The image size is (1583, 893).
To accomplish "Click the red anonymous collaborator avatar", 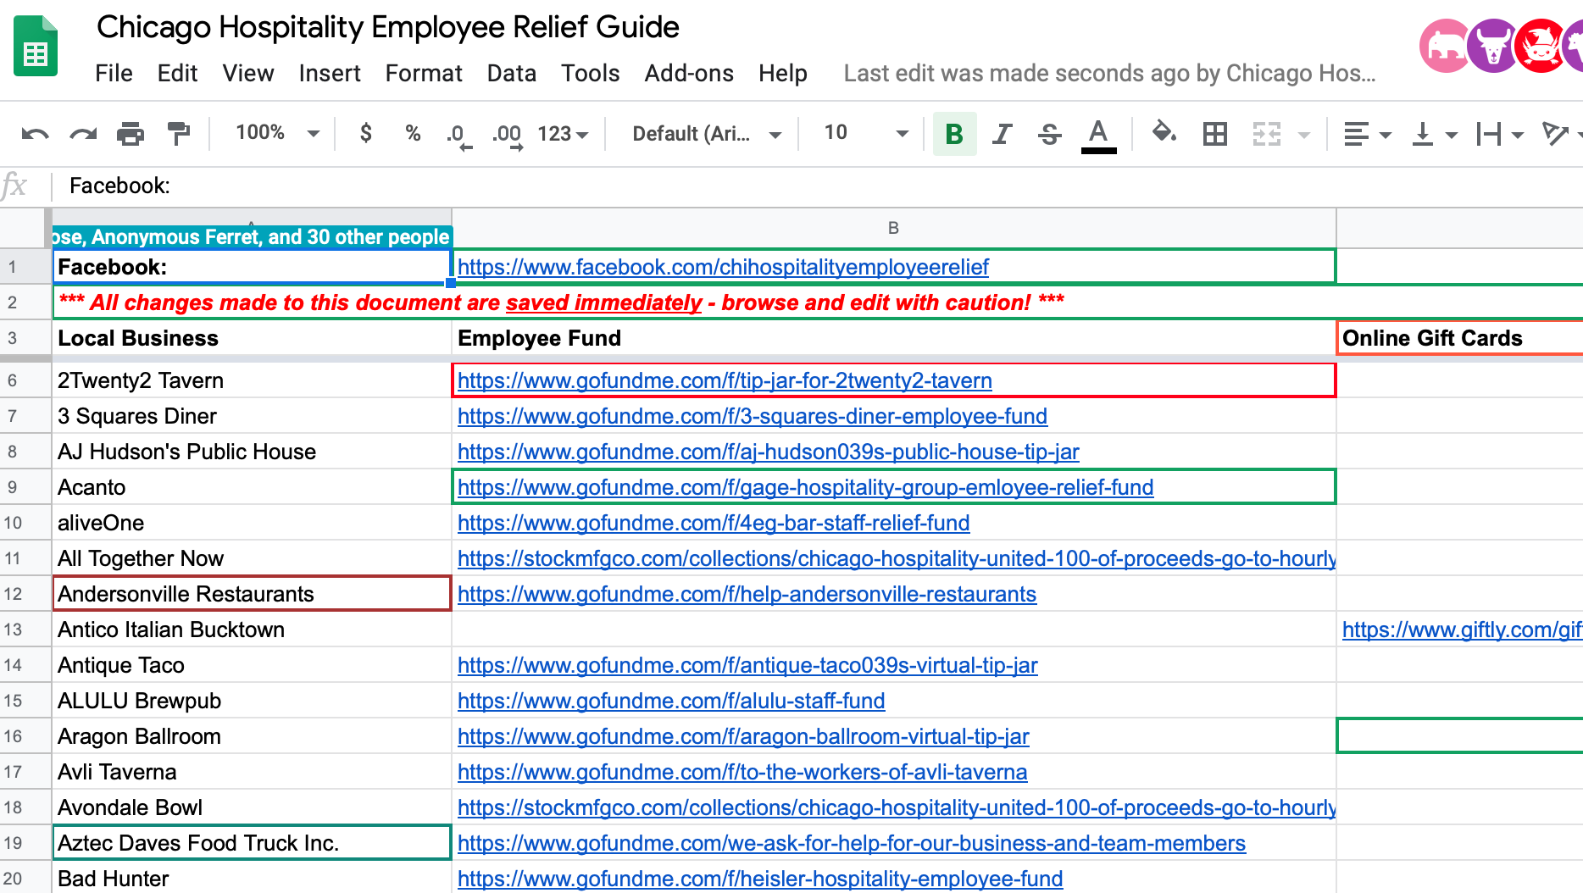I will (1541, 46).
